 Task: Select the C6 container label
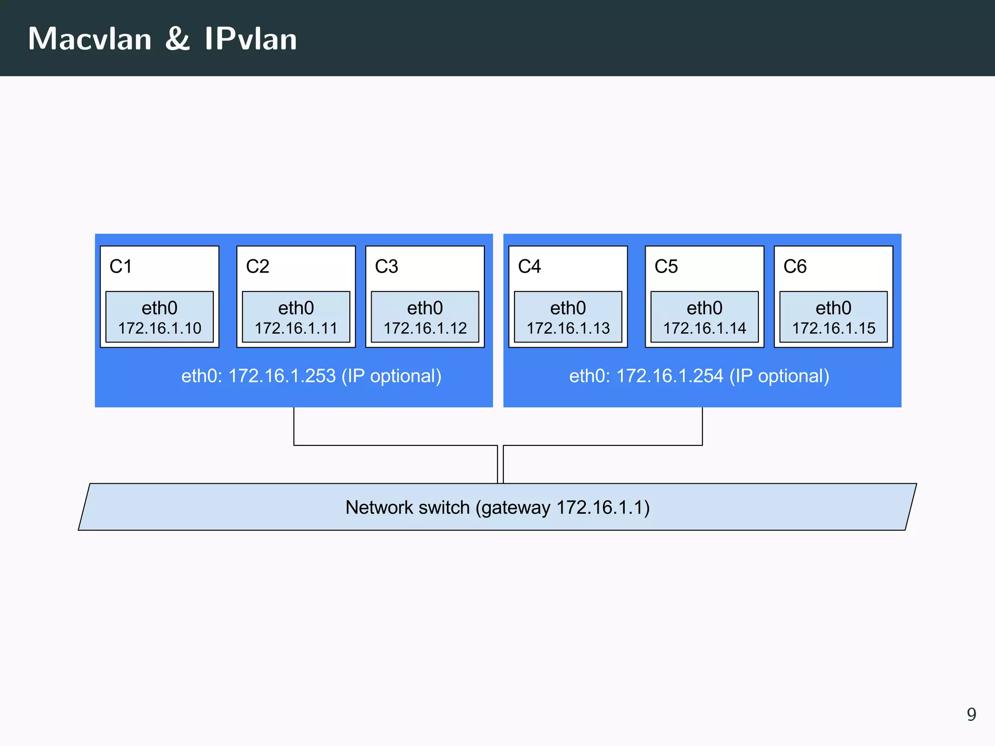click(x=795, y=267)
